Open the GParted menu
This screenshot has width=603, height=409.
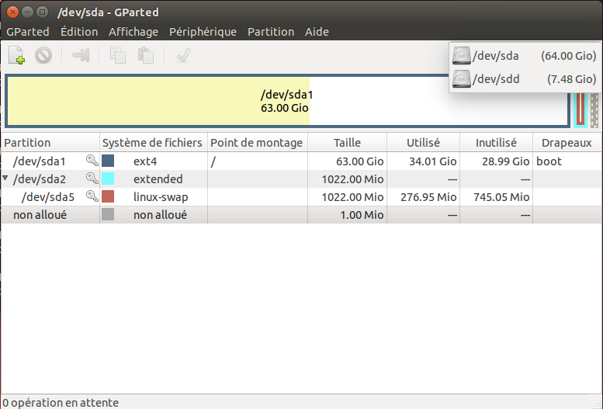pyautogui.click(x=28, y=32)
